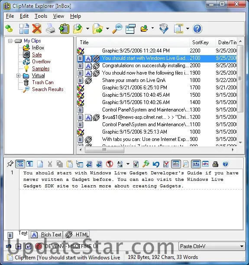Click the small help icon in editor toolbar
249x265 pixels.
(x=225, y=164)
